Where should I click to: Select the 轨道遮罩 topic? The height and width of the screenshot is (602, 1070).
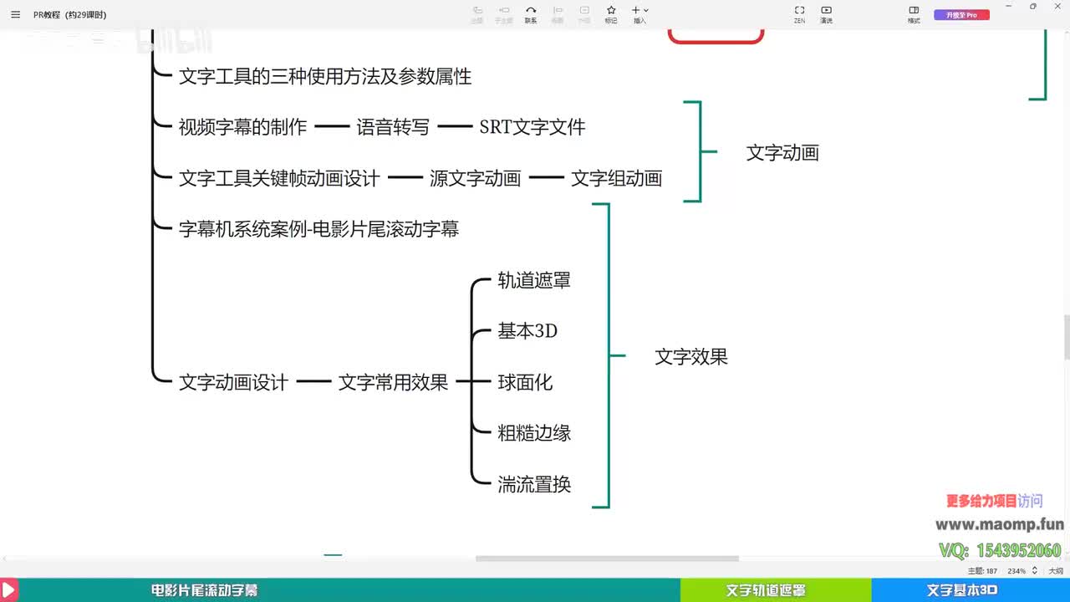(534, 281)
